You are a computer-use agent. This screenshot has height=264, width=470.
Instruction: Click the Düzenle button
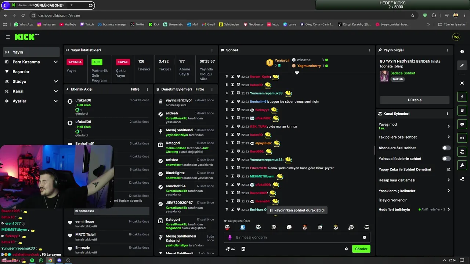[x=415, y=100]
